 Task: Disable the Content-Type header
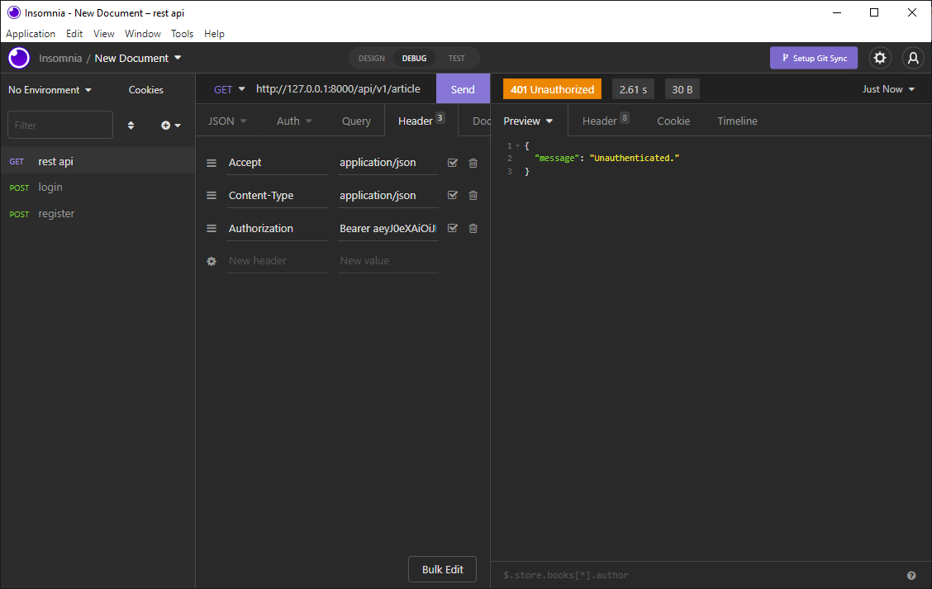pos(452,195)
